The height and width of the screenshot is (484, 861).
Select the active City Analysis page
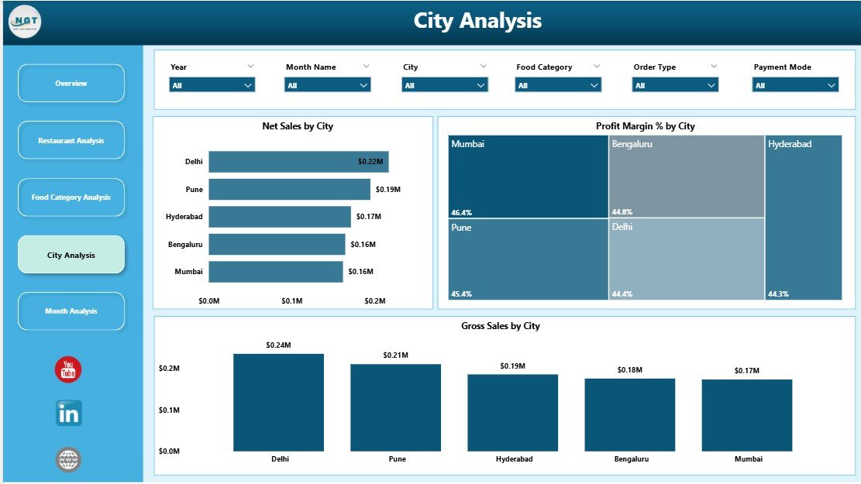point(71,254)
